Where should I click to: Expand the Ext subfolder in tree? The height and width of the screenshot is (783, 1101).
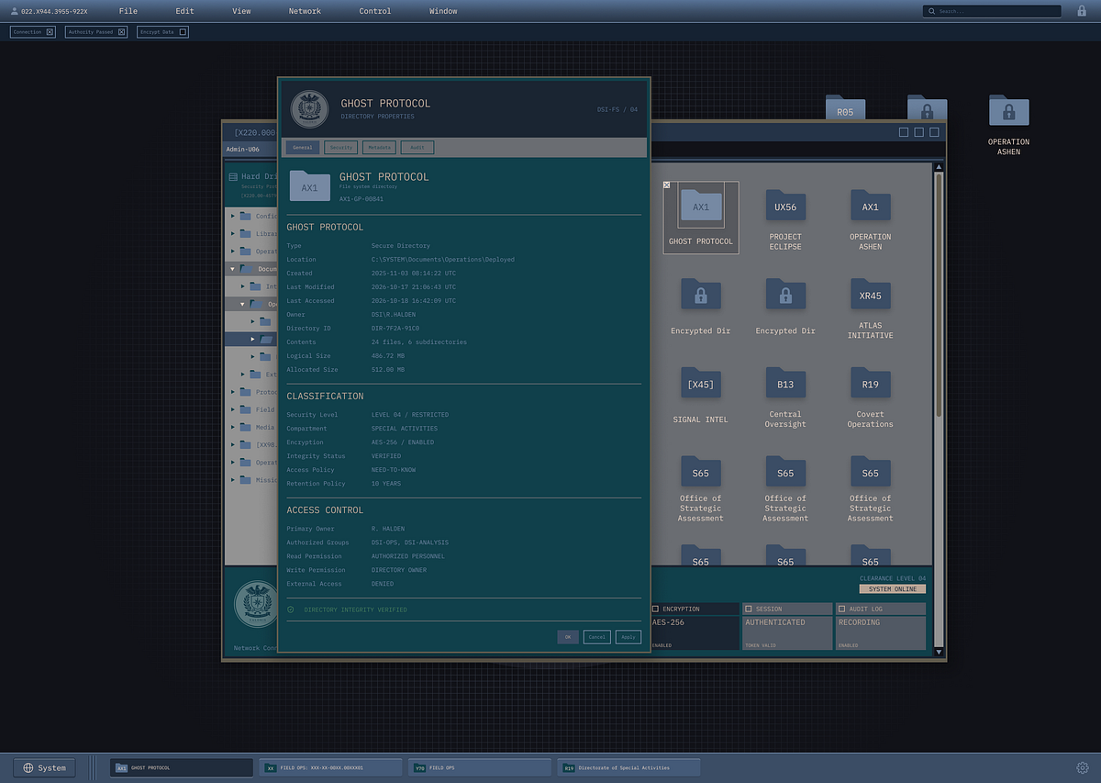[243, 374]
